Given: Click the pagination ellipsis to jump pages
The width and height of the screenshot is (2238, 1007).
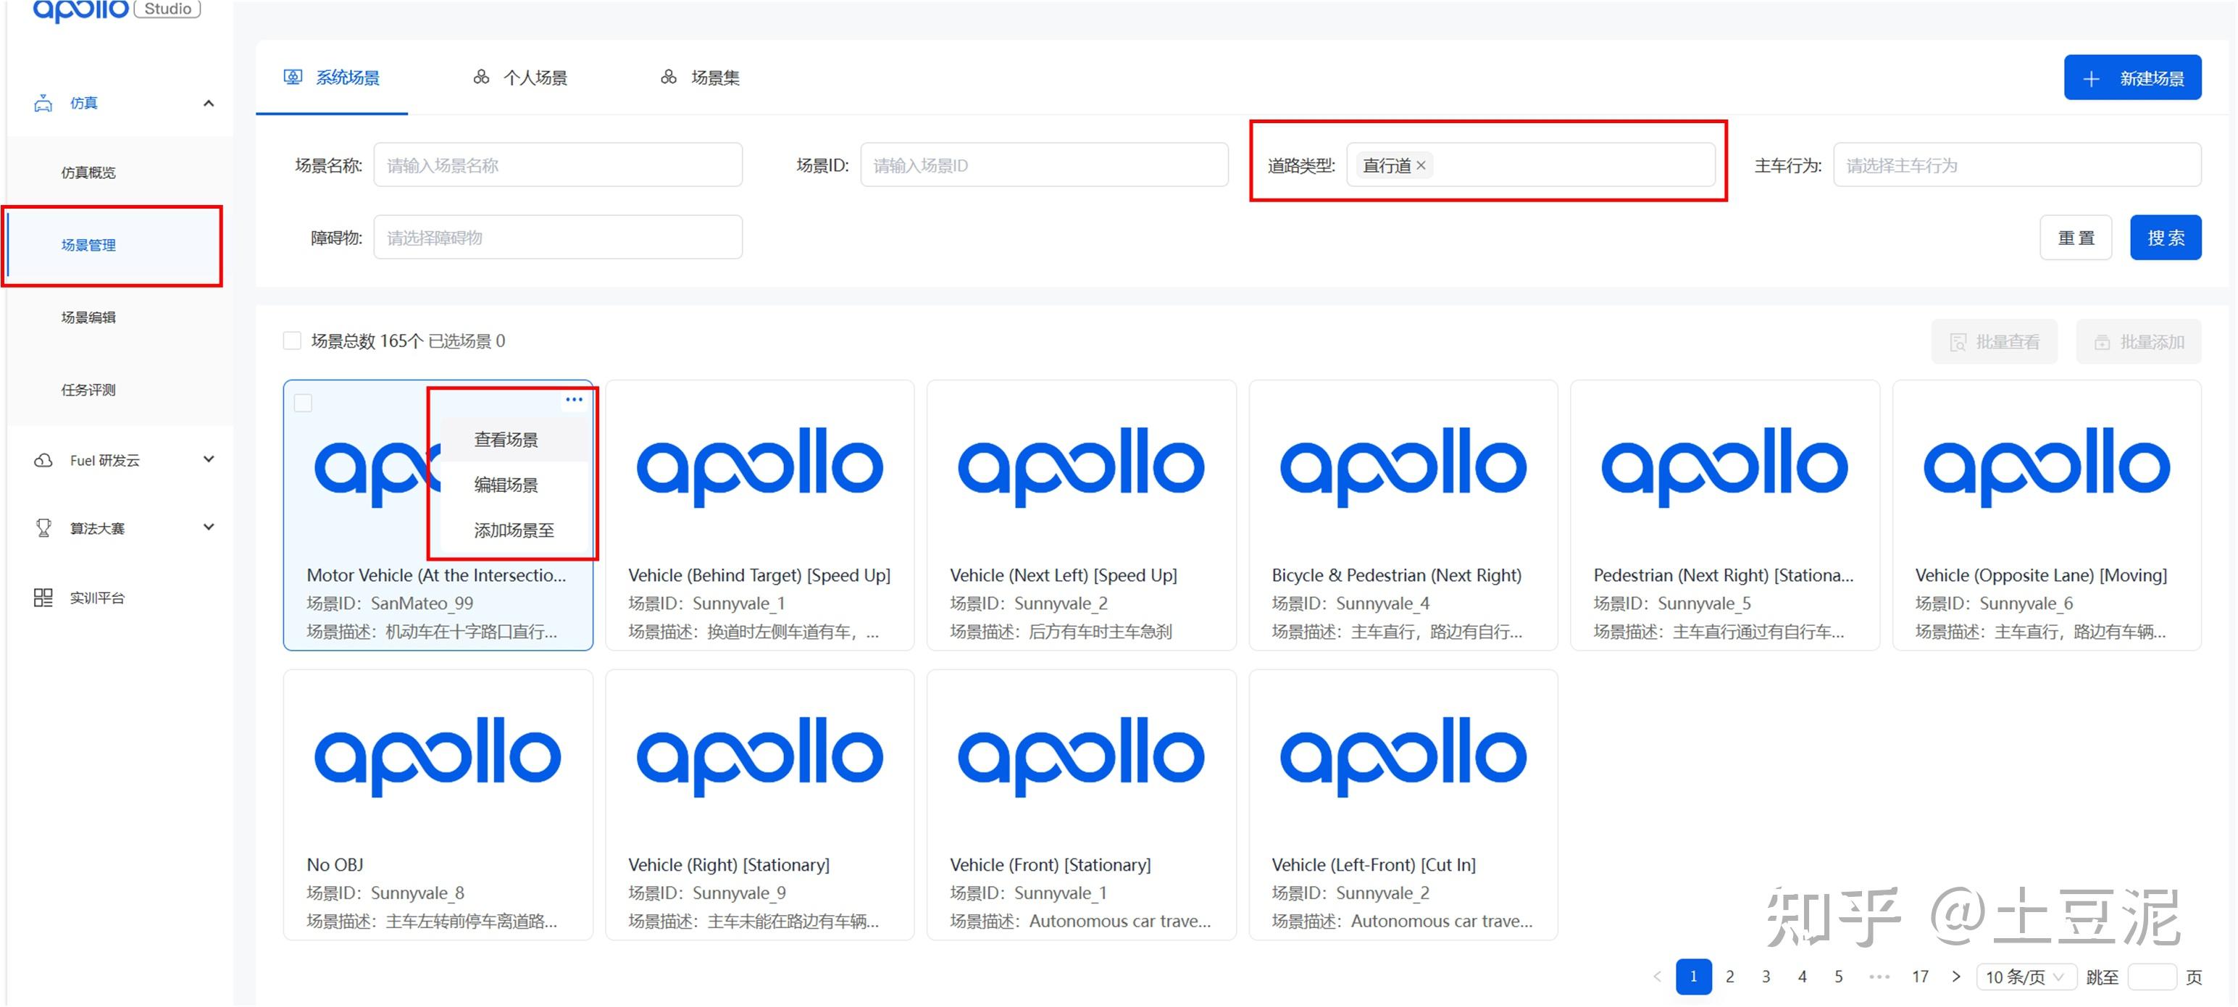Looking at the screenshot, I should point(1879,977).
